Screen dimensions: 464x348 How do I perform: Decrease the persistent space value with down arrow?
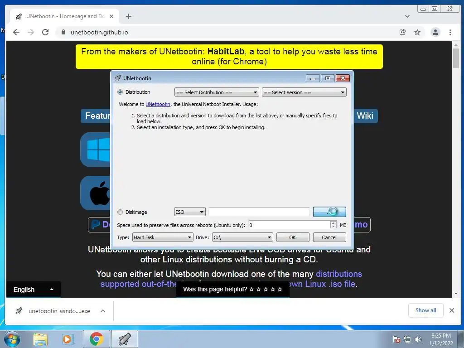[333, 227]
